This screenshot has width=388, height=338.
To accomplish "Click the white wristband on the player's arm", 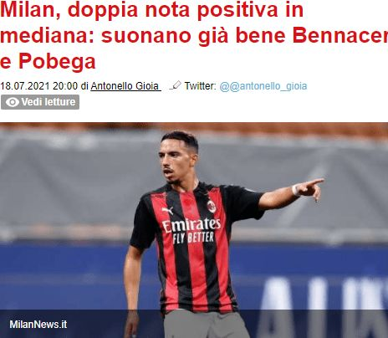I will click(x=295, y=190).
